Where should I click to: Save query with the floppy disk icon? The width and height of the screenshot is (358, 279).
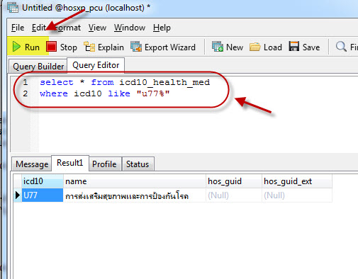click(294, 46)
